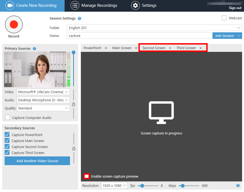
Task: Click Add Another Video Source
Action: pyautogui.click(x=37, y=161)
